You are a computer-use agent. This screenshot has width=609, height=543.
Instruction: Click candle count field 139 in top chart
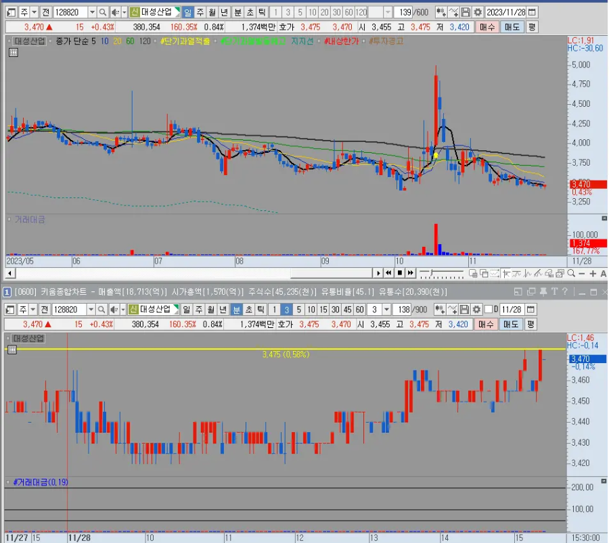[x=405, y=12]
